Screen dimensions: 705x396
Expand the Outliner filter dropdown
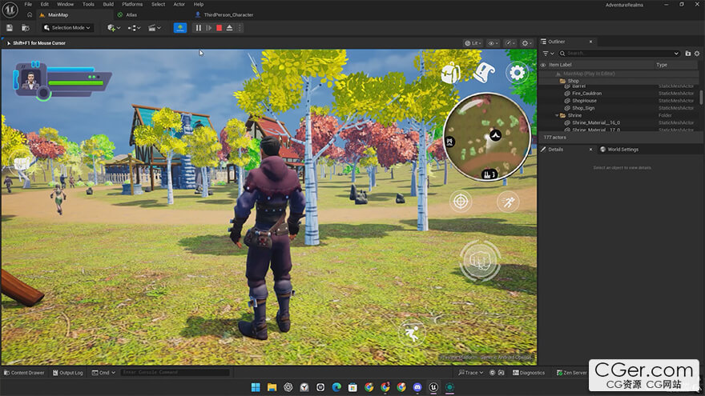tap(548, 54)
